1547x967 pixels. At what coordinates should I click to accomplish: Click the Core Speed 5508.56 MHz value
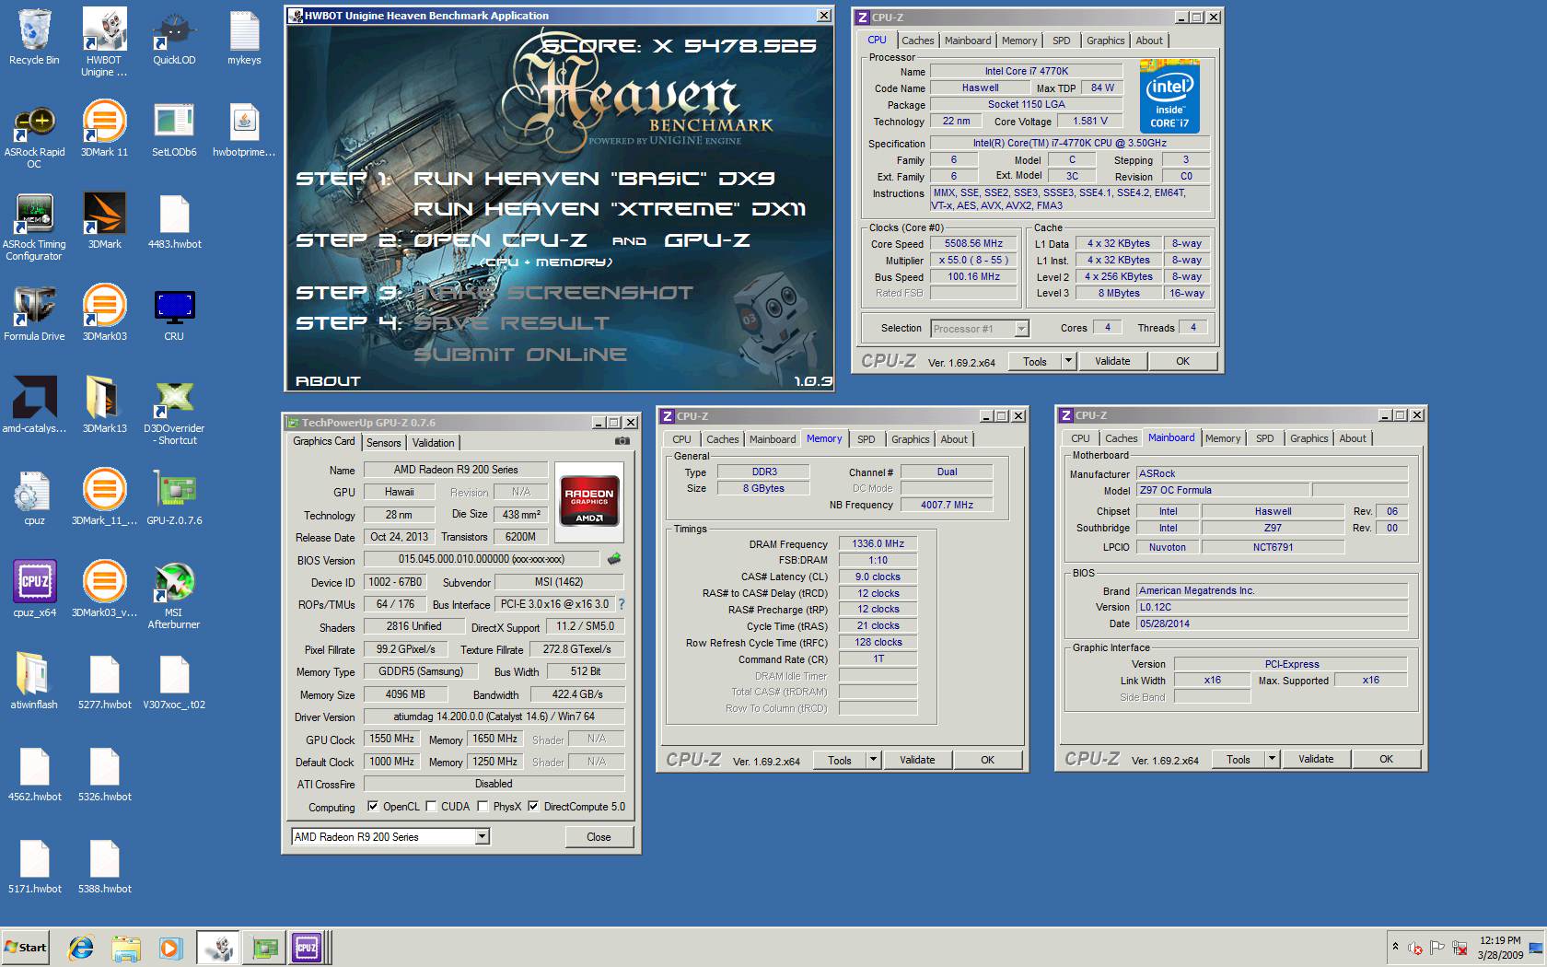tap(973, 244)
